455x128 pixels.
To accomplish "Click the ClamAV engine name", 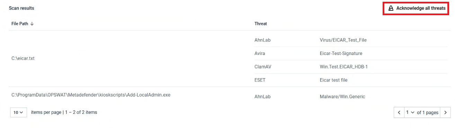I will (262, 67).
